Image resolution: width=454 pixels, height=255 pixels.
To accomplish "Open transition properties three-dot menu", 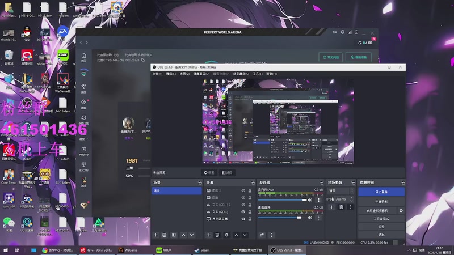I will point(351,207).
